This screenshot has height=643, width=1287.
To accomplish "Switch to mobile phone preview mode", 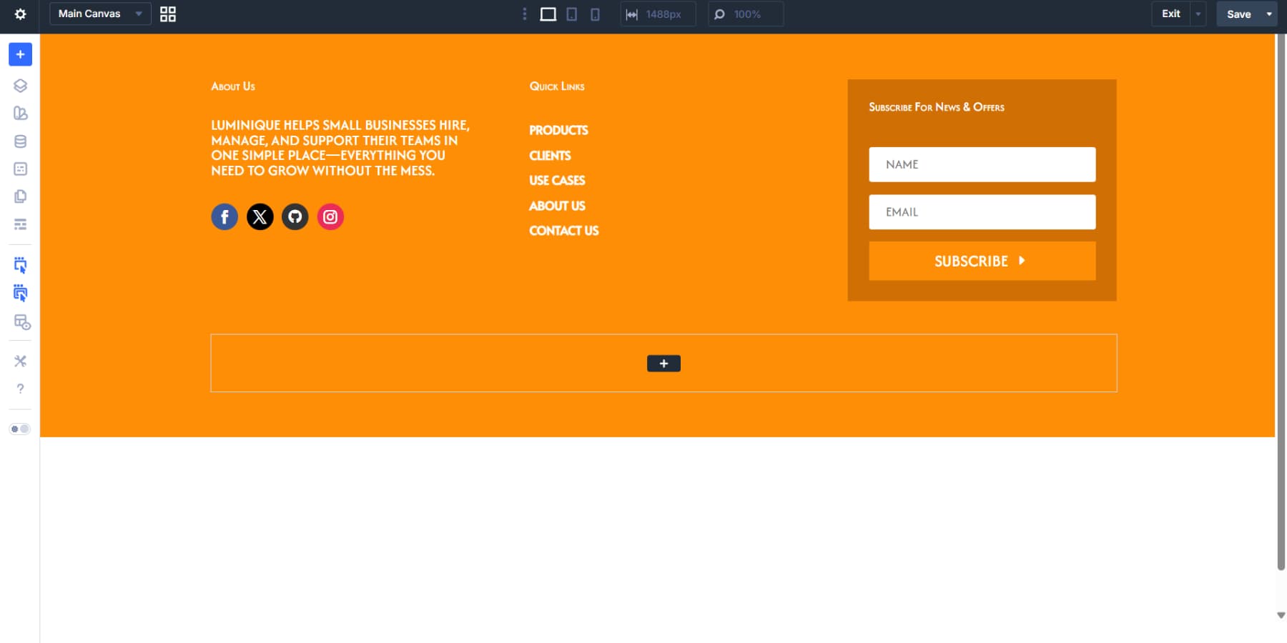I will (x=594, y=14).
